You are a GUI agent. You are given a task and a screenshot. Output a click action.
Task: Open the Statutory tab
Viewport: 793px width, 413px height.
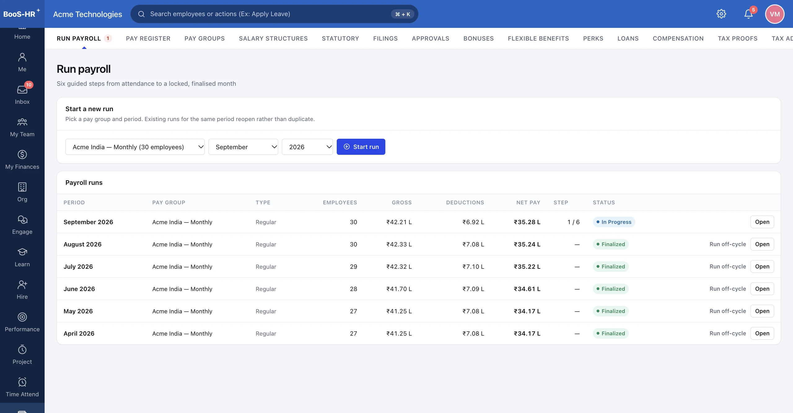click(340, 38)
